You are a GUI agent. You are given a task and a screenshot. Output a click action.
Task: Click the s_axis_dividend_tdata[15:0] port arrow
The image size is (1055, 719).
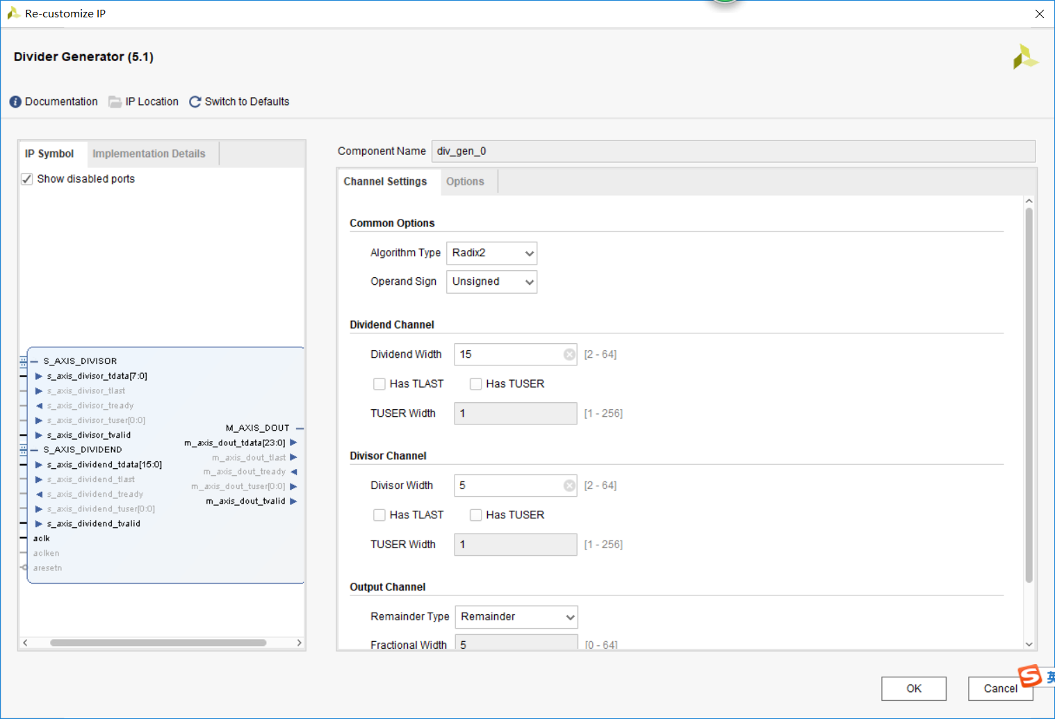(39, 465)
